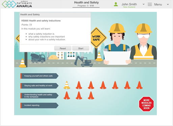Image resolution: width=173 pixels, height=126 pixels.
Task: Select the yellow striped highlighted cone
Action: pos(67,85)
